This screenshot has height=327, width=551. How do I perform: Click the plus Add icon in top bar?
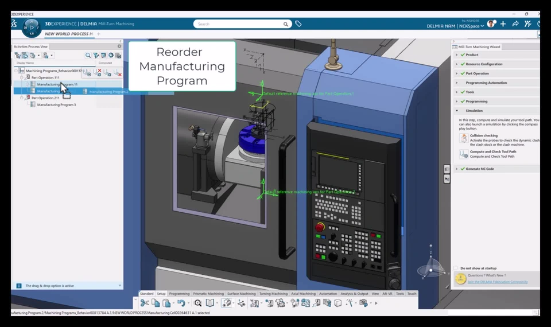coord(503,24)
